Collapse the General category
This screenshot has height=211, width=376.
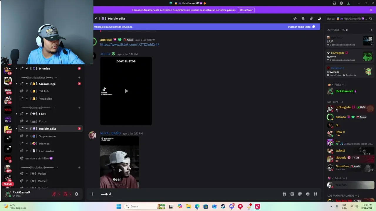(x=38, y=108)
